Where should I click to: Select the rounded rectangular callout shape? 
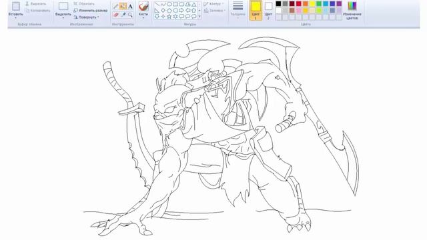click(x=181, y=16)
